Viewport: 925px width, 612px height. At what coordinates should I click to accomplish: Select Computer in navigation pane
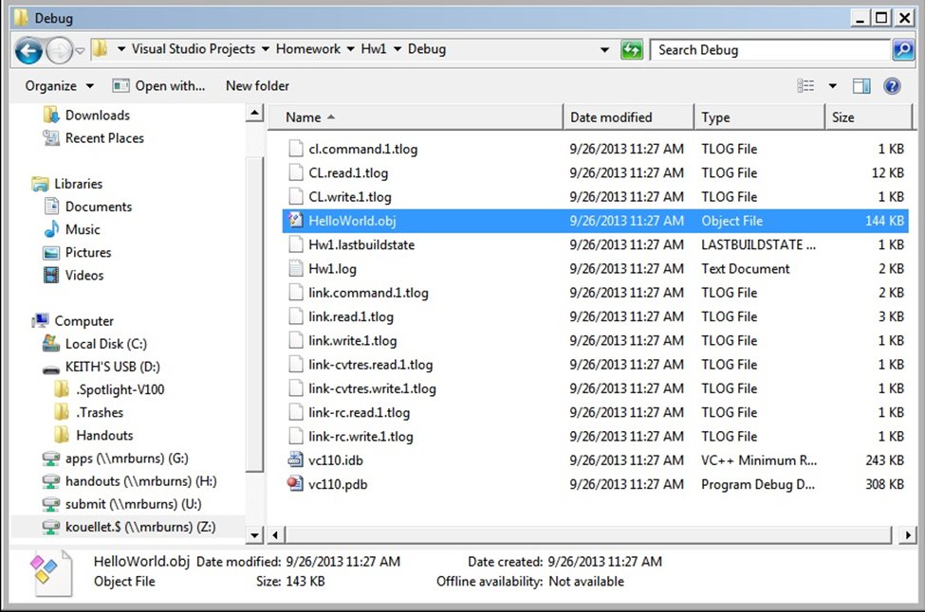point(72,321)
